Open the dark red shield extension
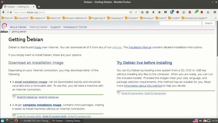The image size is (218, 123). tap(177, 12)
